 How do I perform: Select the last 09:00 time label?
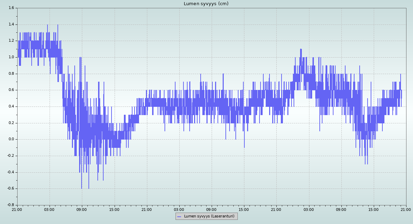[x=341, y=209]
